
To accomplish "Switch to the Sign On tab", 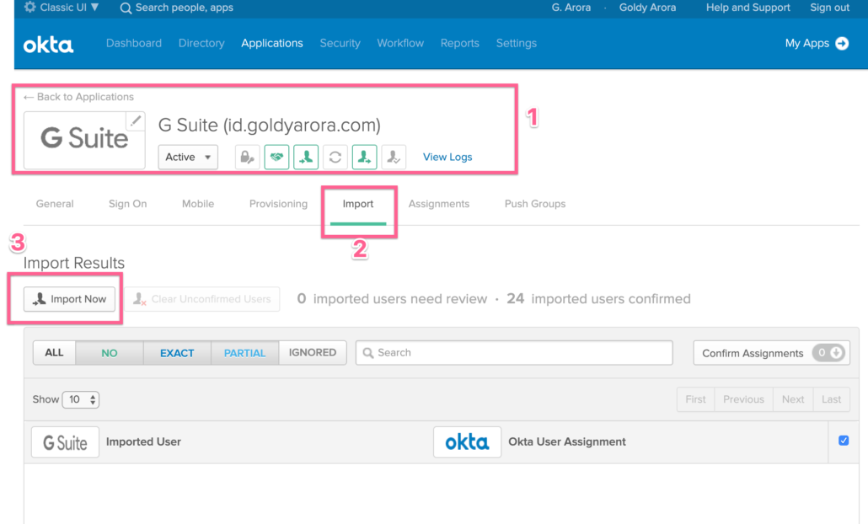I will 127,204.
